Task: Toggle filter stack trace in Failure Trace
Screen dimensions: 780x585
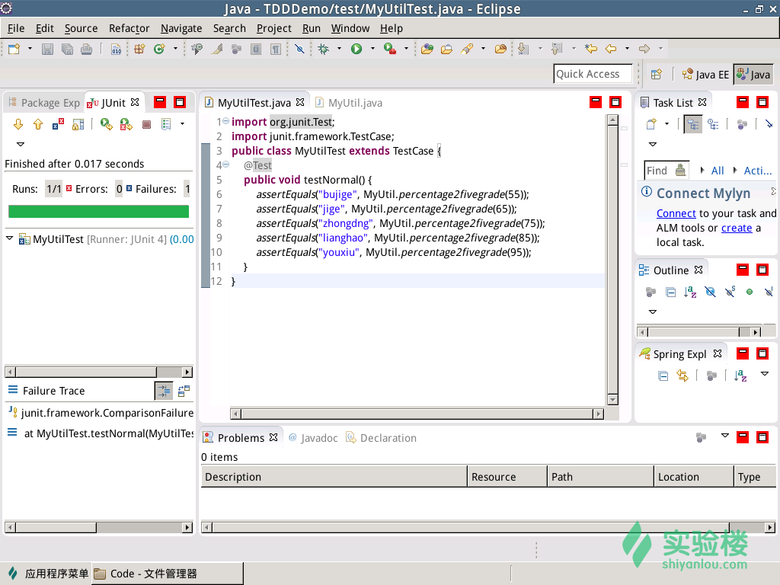Action: (x=164, y=391)
